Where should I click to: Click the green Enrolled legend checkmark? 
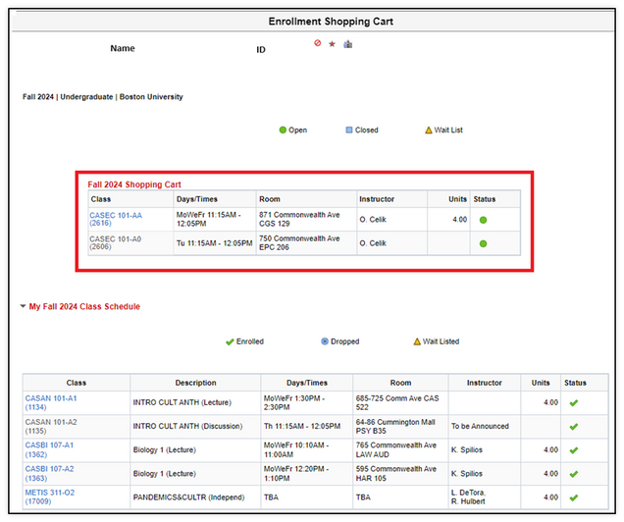(230, 341)
